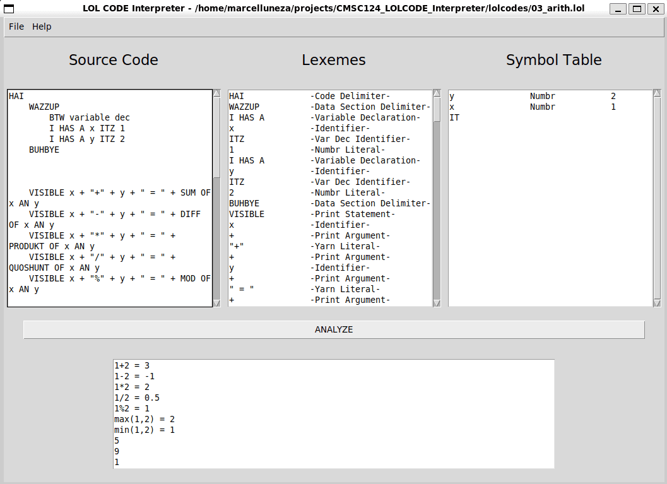Close the LOL CODE Interpreter window
Viewport: 667px width, 484px height.
pyautogui.click(x=656, y=8)
